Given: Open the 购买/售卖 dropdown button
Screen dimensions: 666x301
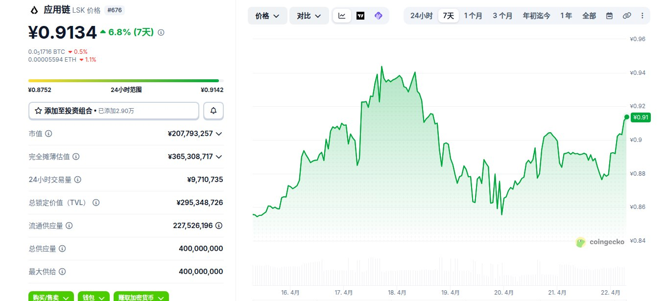Looking at the screenshot, I should pos(51,297).
